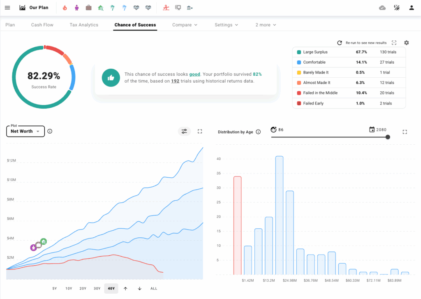Viewport: 421px width, 299px height.
Task: Open the Tax Analytics tab
Action: point(84,25)
